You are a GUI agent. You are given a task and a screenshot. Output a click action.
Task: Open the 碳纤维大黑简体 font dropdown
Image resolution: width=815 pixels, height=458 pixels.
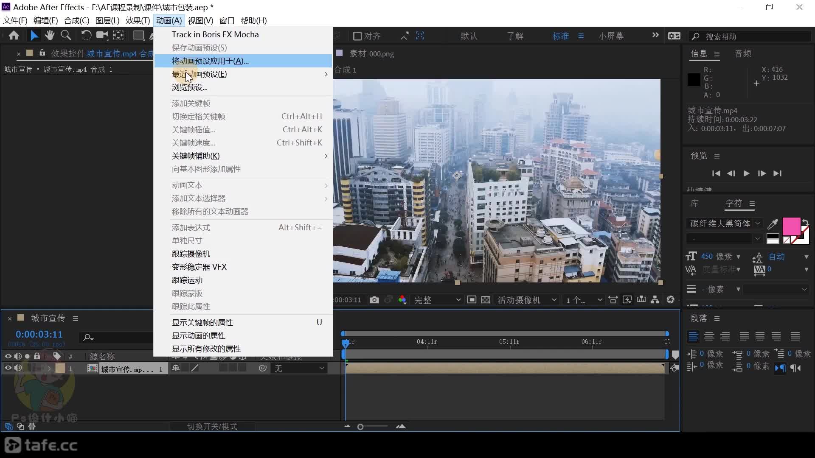[x=725, y=223]
